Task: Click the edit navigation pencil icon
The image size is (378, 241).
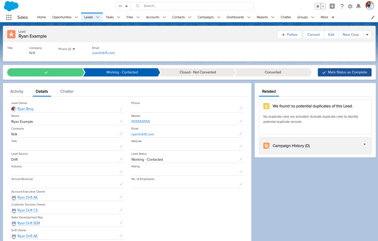Action: (x=373, y=18)
